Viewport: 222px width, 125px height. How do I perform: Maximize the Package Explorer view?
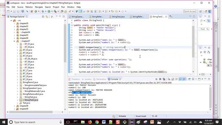tap(64, 17)
